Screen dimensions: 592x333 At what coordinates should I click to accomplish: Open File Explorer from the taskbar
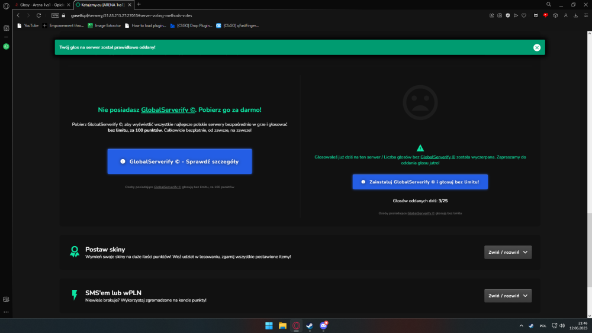click(282, 326)
